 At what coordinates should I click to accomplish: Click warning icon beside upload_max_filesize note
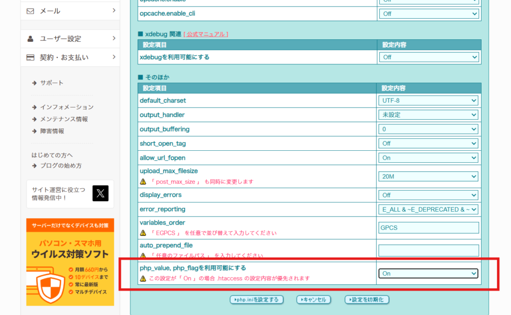coord(143,182)
